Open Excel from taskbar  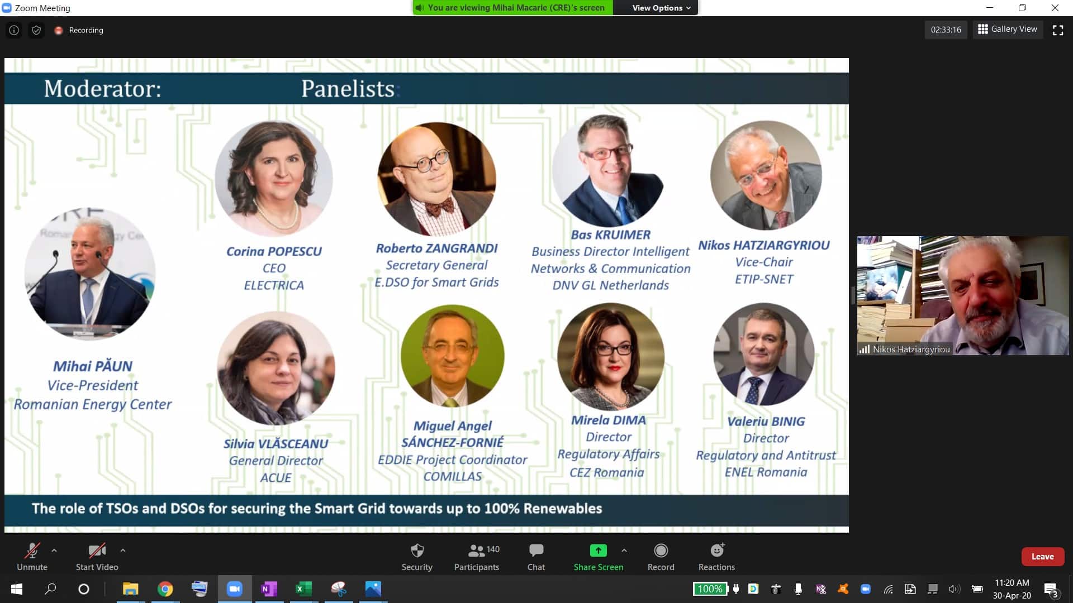pos(303,589)
